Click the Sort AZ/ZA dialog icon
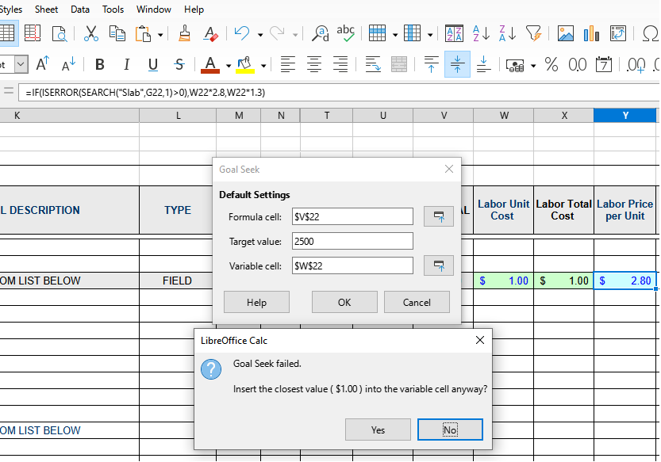This screenshot has width=661, height=462. pyautogui.click(x=454, y=34)
